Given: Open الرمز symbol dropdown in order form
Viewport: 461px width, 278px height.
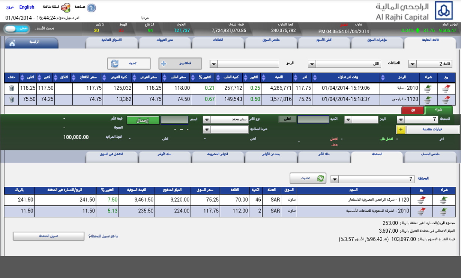Looking at the screenshot, I should pos(348,120).
